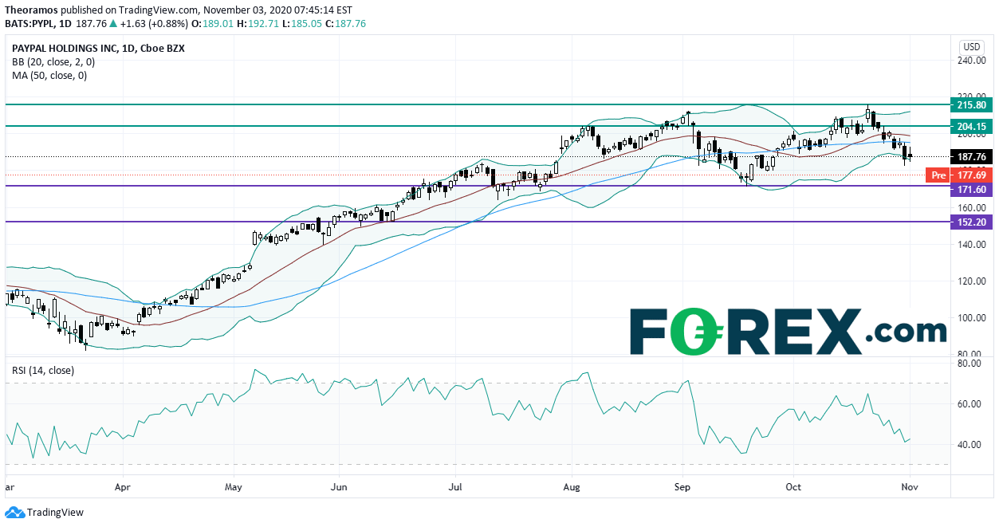Screen dimensions: 999x527
Task: Click the TradingView text at bottom
Action: click(x=55, y=513)
